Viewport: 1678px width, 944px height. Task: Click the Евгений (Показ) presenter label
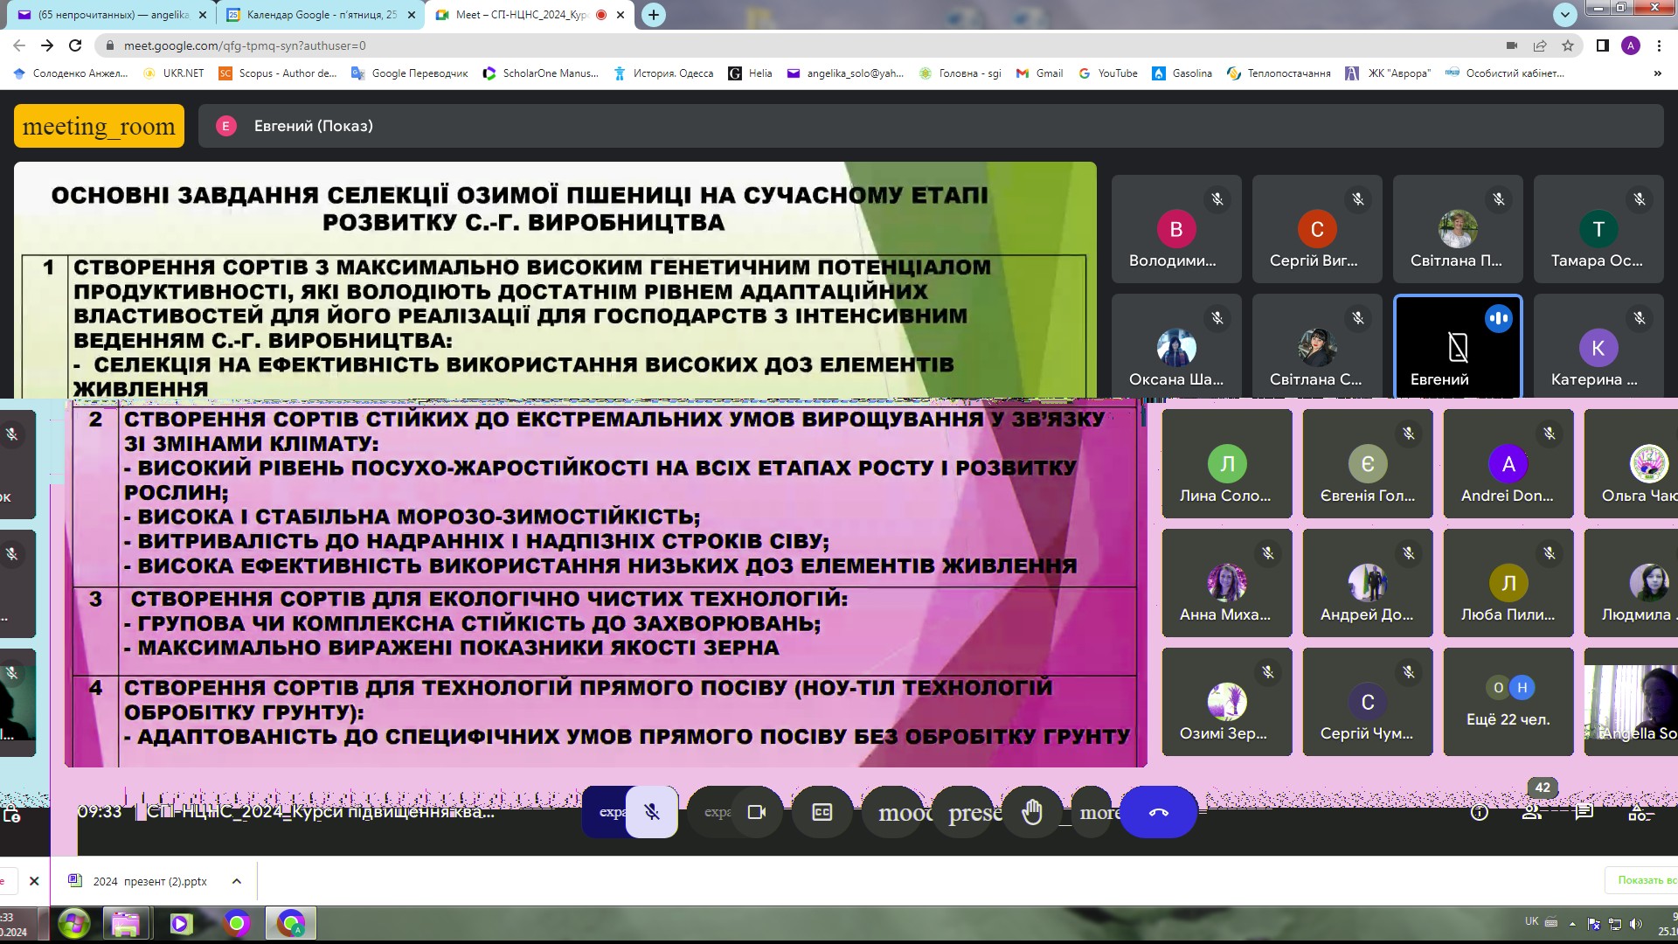pyautogui.click(x=313, y=126)
